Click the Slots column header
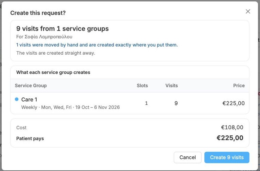Viewport: 260px width, 171px height. point(142,85)
